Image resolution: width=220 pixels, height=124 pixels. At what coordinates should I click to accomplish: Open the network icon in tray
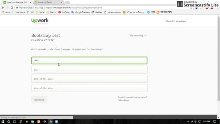(200, 122)
